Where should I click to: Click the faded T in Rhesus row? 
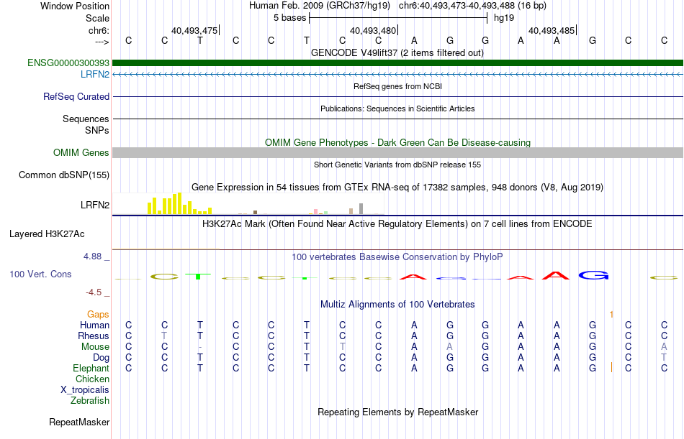(x=164, y=336)
